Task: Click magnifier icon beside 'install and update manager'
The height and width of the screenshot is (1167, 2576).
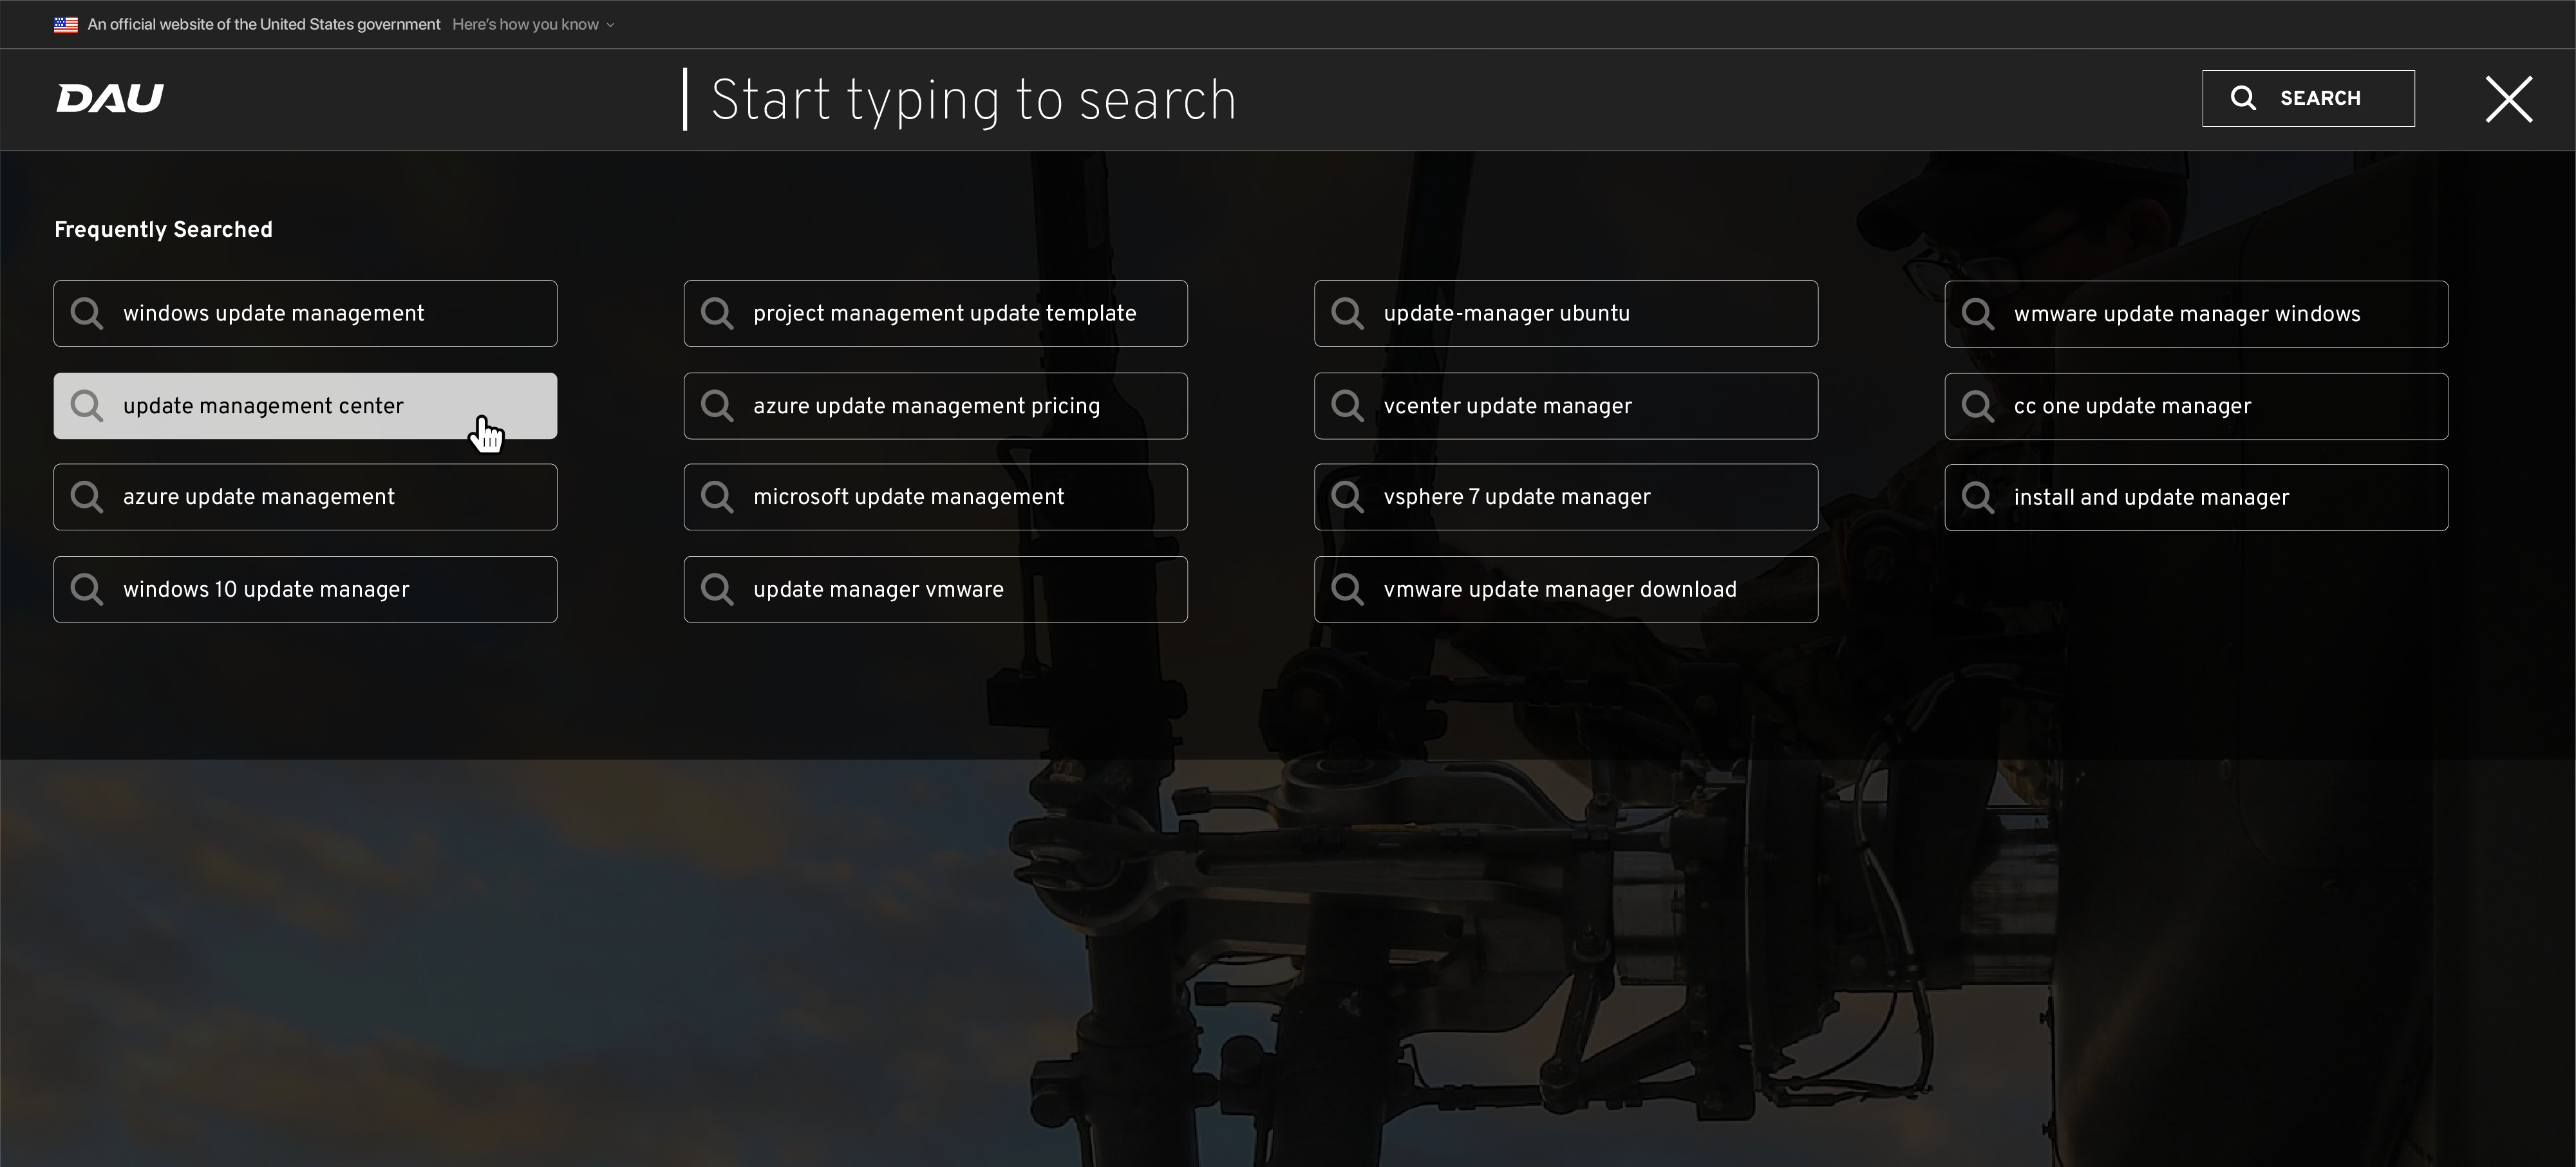Action: pyautogui.click(x=1978, y=497)
